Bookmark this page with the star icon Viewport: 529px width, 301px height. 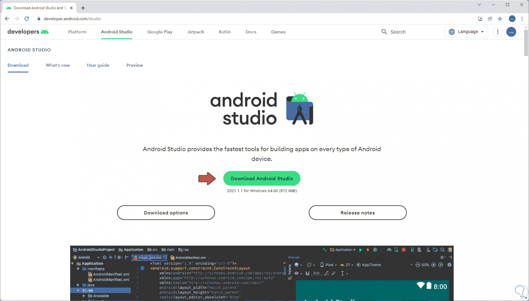[x=500, y=19]
